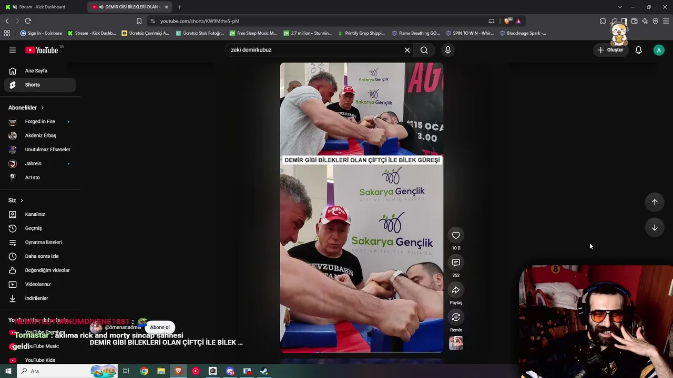673x378 pixels.
Task: Subscribe with the Abone ol button
Action: pyautogui.click(x=160, y=327)
